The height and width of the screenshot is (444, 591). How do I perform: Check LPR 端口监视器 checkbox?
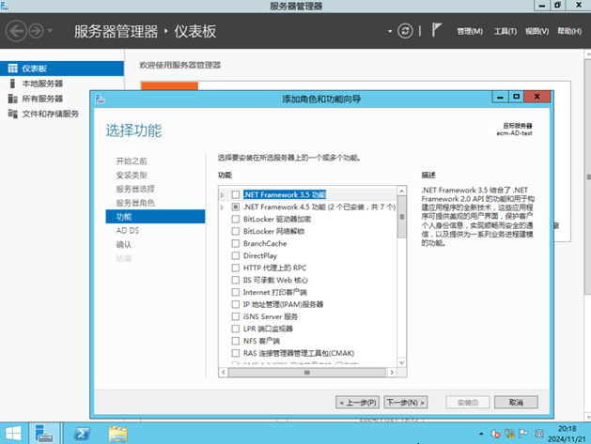tap(236, 329)
